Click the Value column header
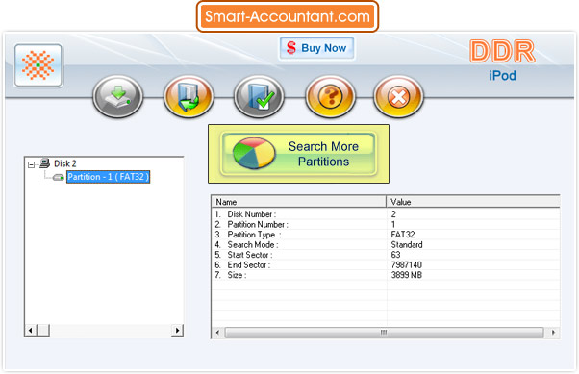 (x=473, y=202)
